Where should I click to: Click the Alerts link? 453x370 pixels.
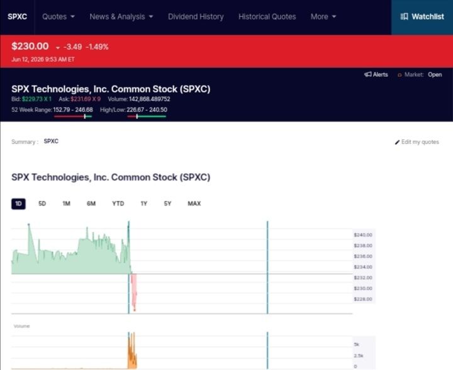376,74
